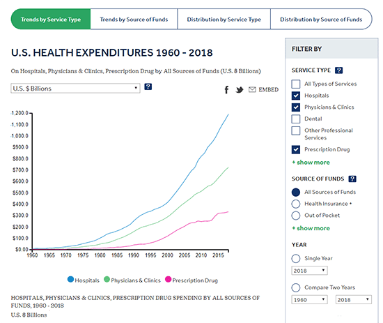Click the 1,200.0 y-axis label
The image size is (383, 323).
click(20, 113)
